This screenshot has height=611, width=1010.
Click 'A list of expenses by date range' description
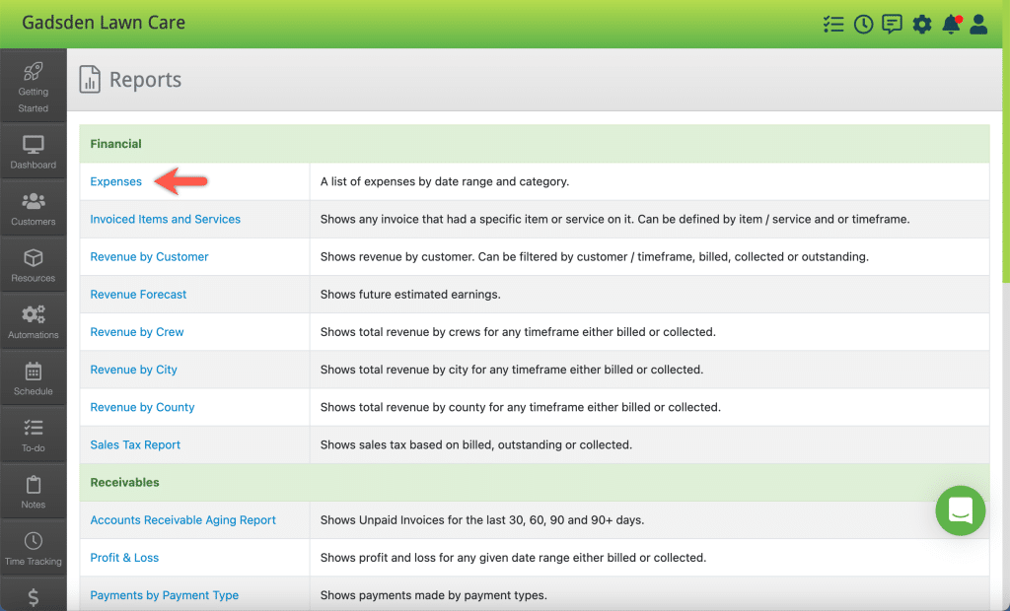445,181
